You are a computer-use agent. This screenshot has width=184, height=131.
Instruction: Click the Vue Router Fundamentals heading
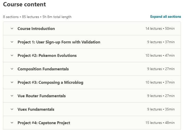coord(41,96)
